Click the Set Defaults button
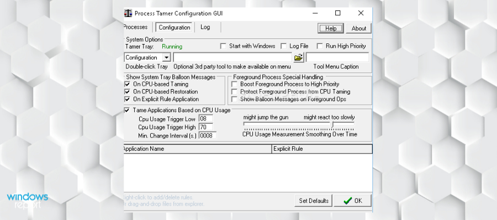The image size is (497, 220). (314, 201)
